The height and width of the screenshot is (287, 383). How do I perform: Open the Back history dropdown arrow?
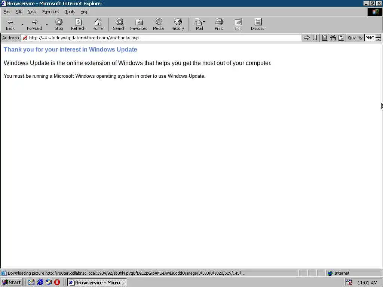point(22,24)
